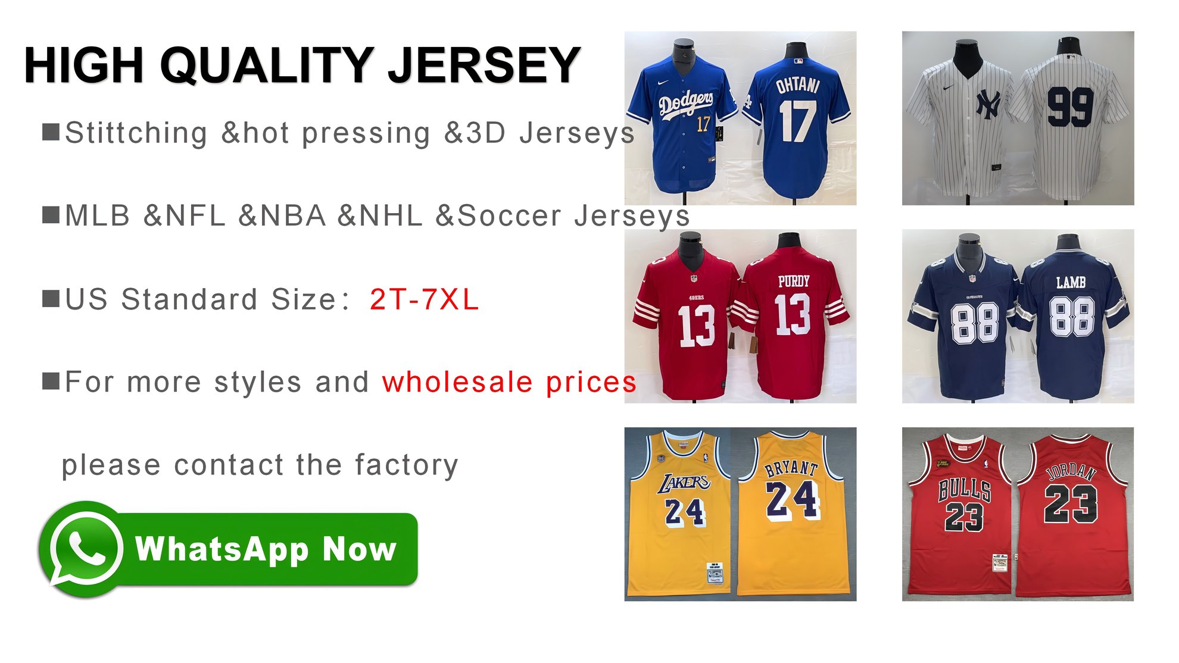Image resolution: width=1179 pixels, height=663 pixels.
Task: Click the WhatsApp phone bubble icon
Action: [x=84, y=549]
